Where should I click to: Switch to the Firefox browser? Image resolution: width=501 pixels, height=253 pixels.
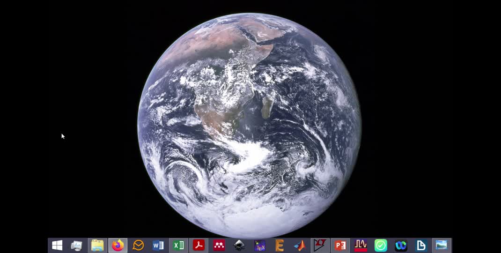tap(118, 246)
